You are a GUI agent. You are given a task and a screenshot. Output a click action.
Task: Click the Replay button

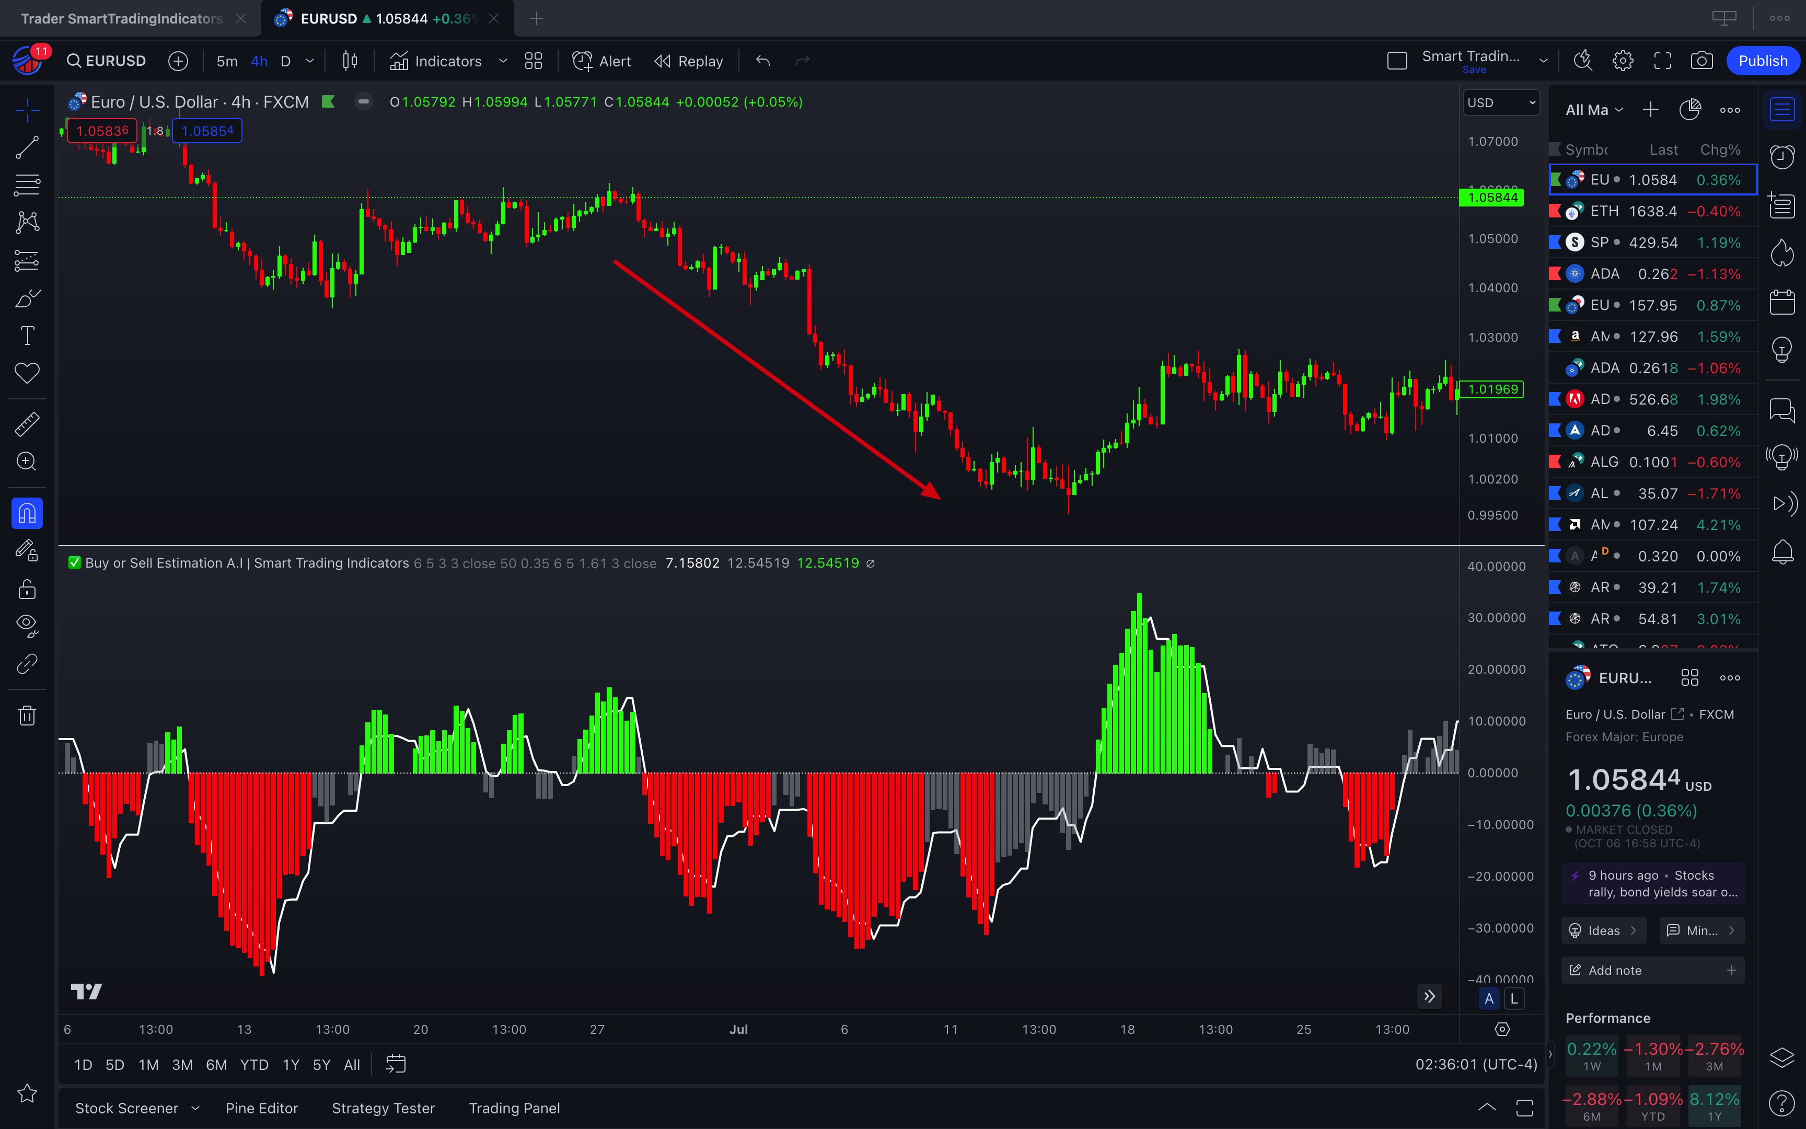click(x=688, y=61)
